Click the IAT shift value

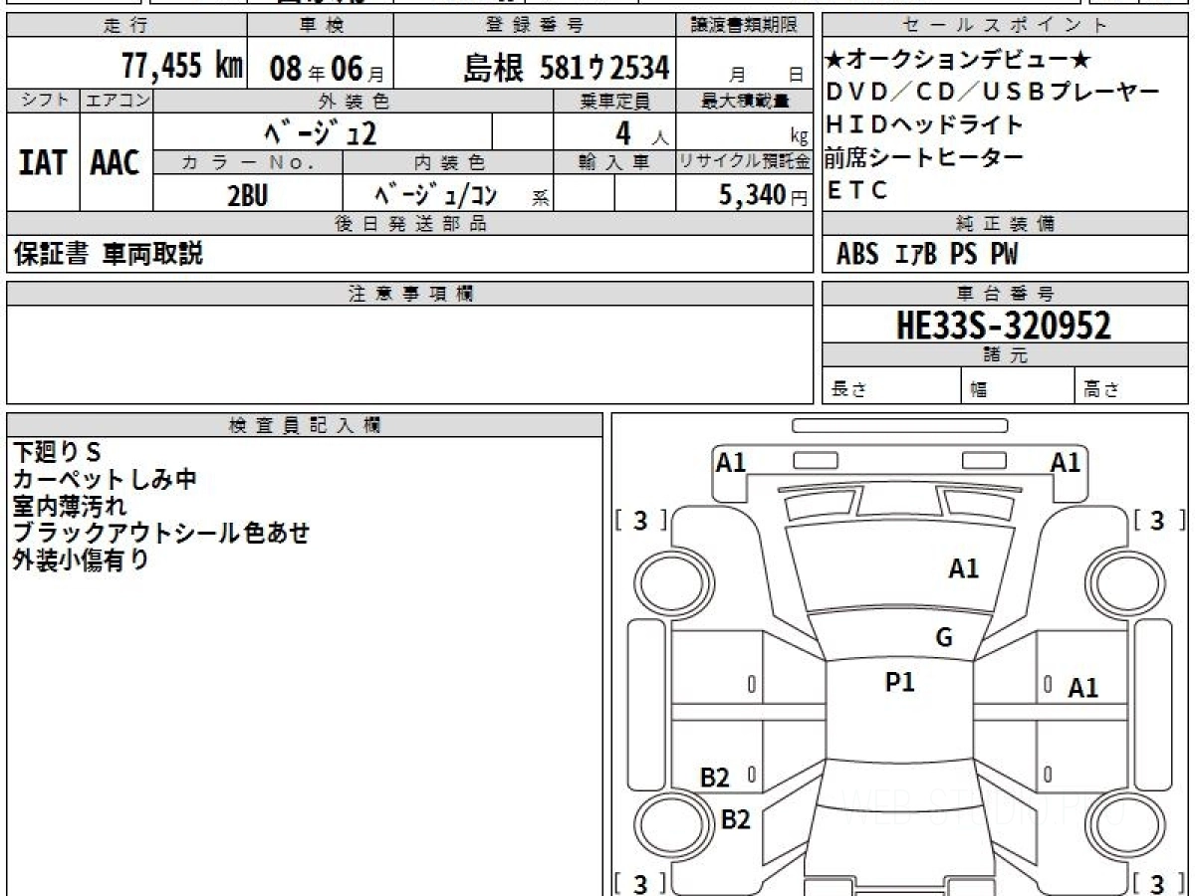43,163
